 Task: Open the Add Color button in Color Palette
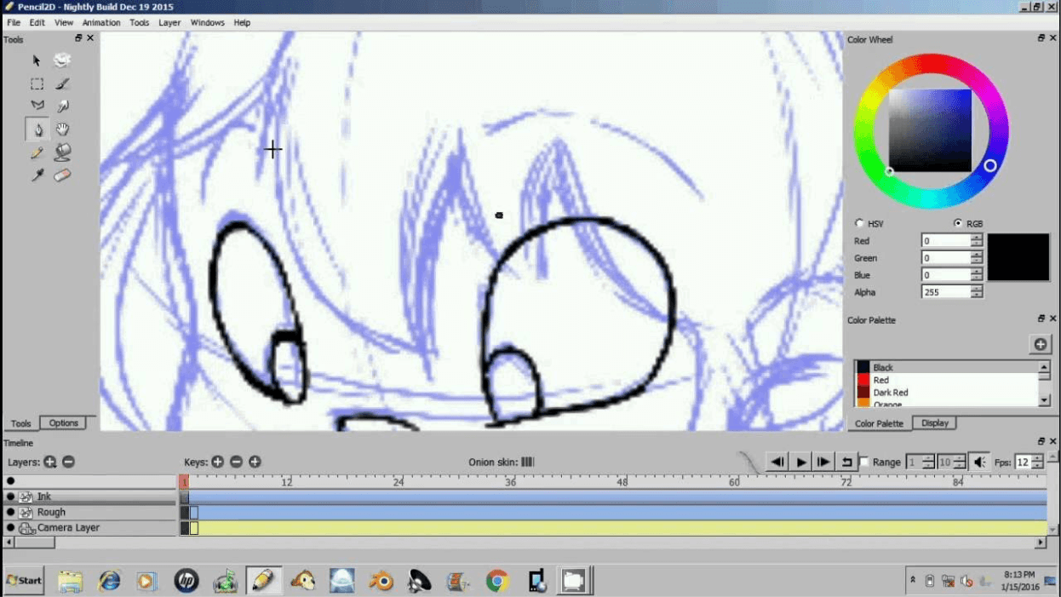[1041, 344]
